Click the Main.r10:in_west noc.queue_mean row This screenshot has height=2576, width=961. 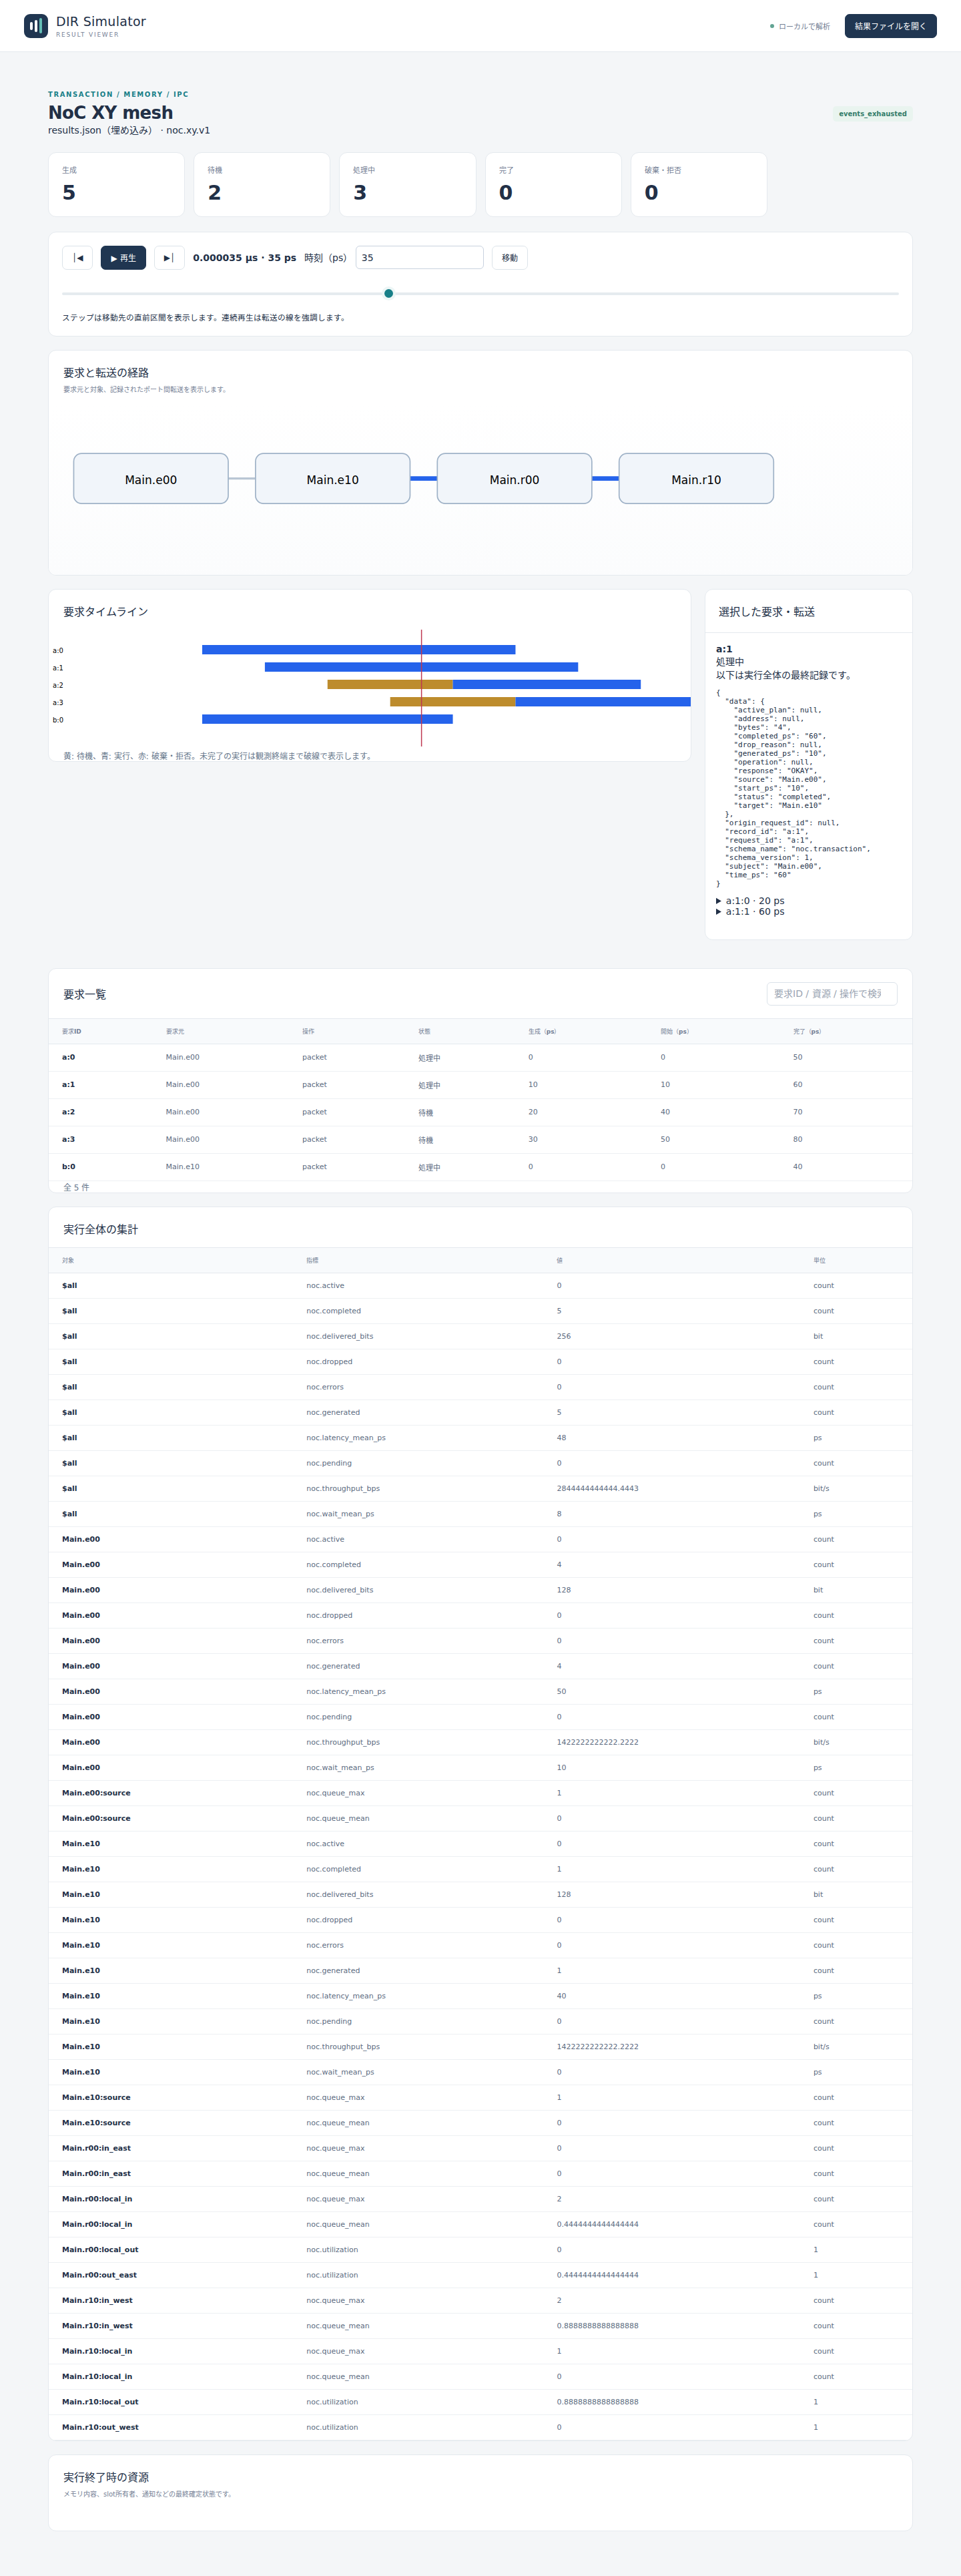coord(480,2326)
